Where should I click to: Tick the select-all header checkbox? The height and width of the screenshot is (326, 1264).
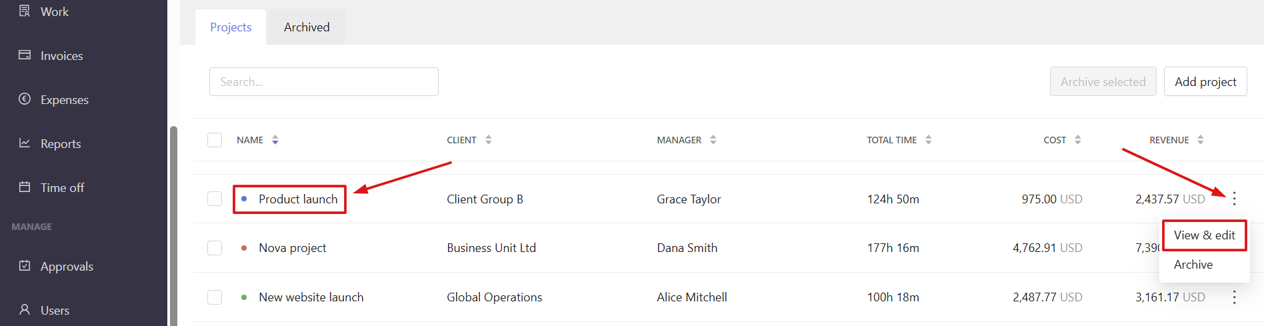(x=215, y=140)
